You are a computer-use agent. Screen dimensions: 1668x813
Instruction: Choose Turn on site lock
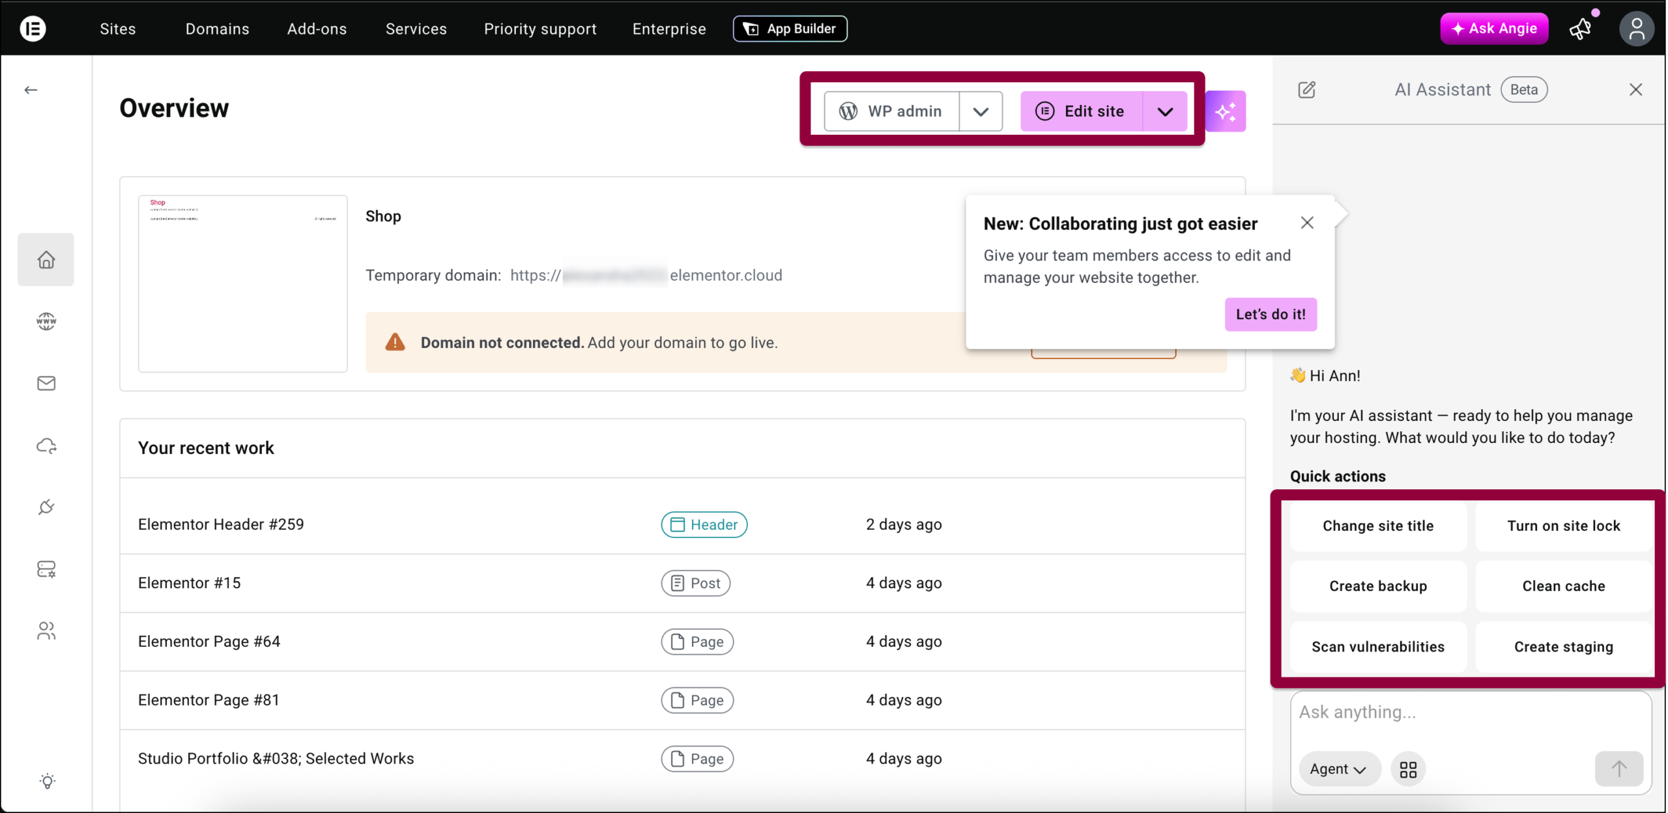[x=1563, y=526]
